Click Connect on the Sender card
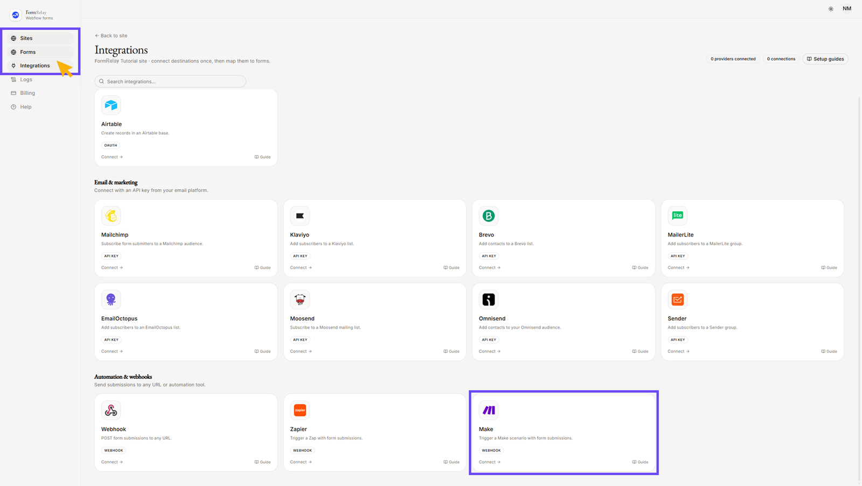 point(679,351)
